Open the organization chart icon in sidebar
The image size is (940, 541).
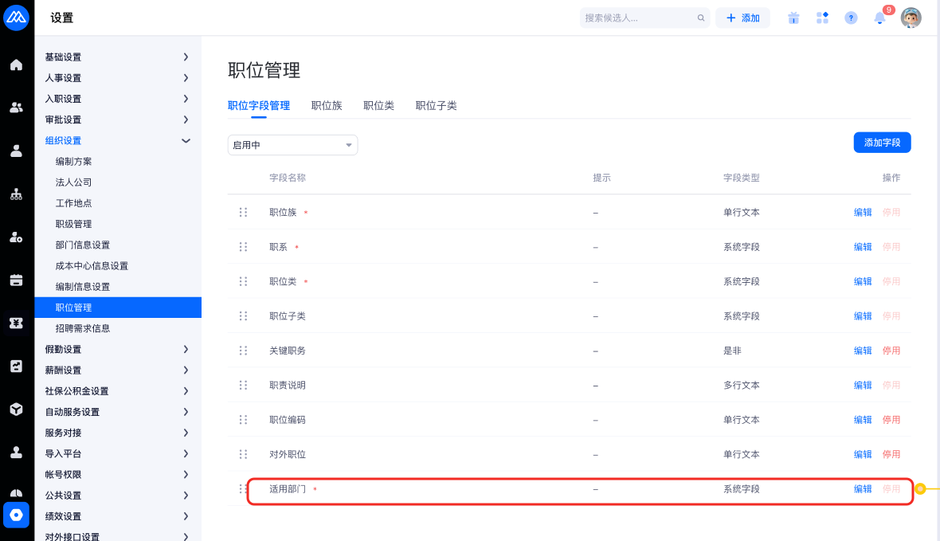coord(16,194)
